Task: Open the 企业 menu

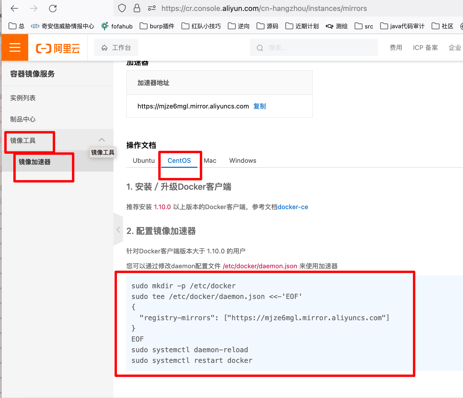Action: 455,47
